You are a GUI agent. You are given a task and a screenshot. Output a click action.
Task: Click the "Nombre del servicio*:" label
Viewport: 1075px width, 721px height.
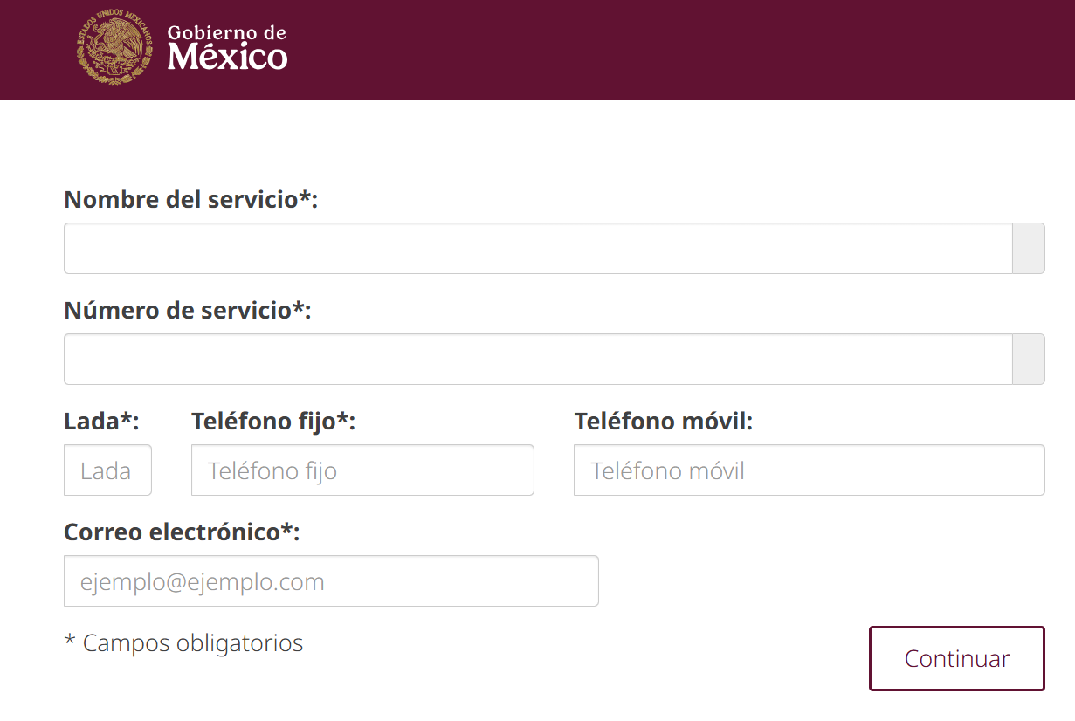(x=191, y=200)
